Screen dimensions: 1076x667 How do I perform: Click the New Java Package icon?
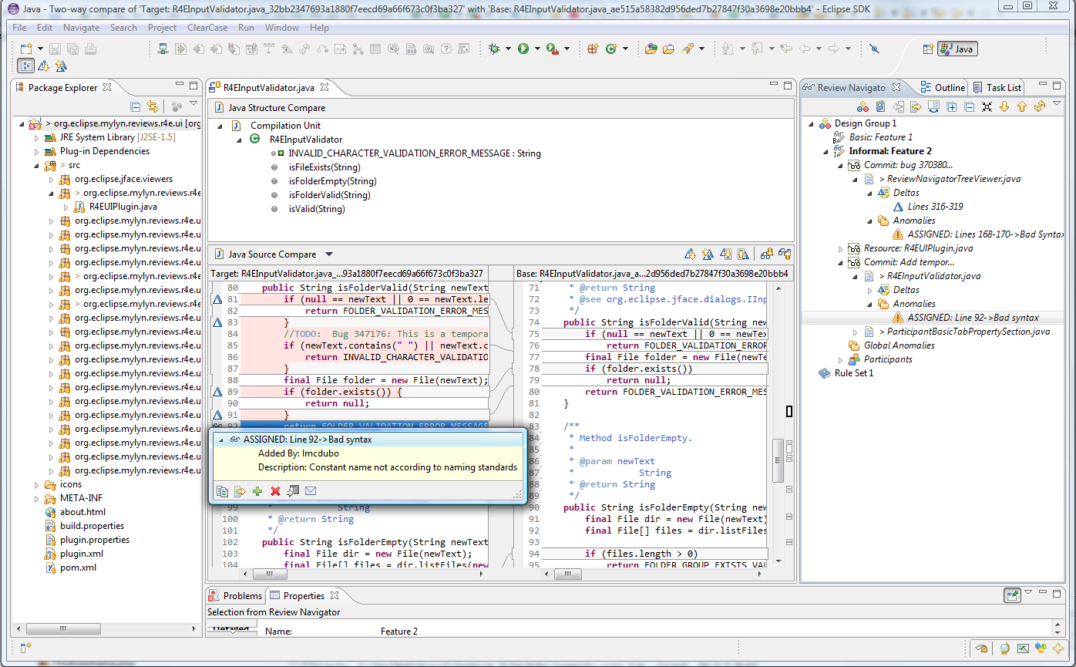pyautogui.click(x=593, y=49)
